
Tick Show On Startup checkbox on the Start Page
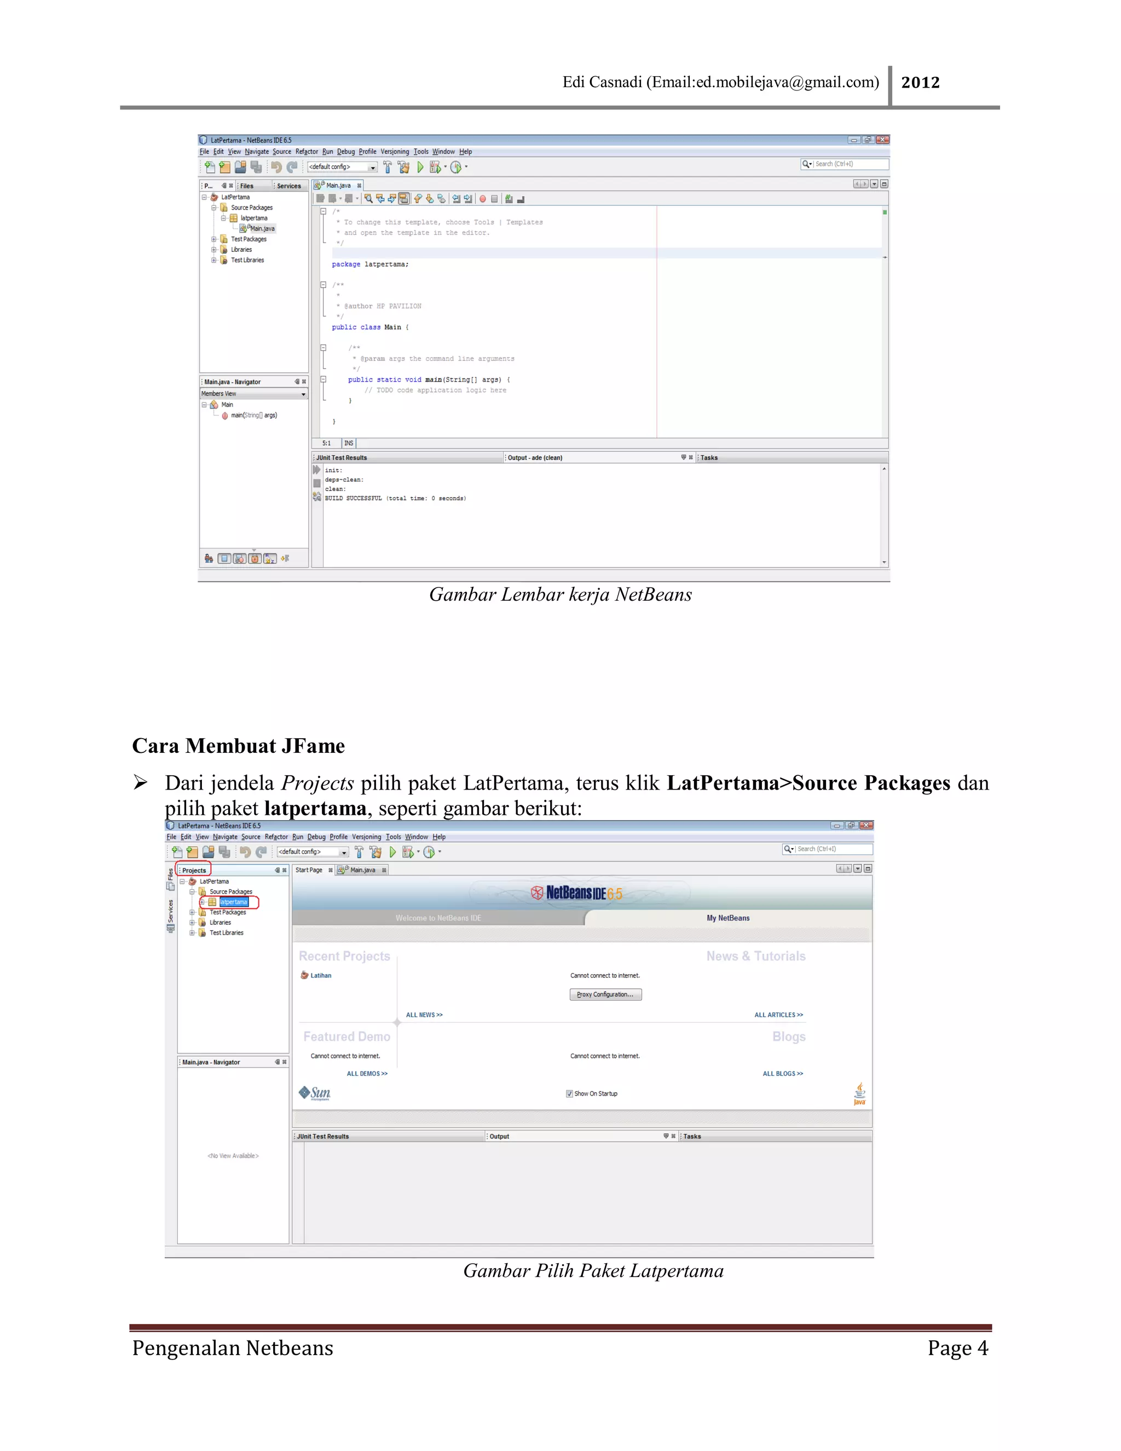click(x=569, y=1093)
